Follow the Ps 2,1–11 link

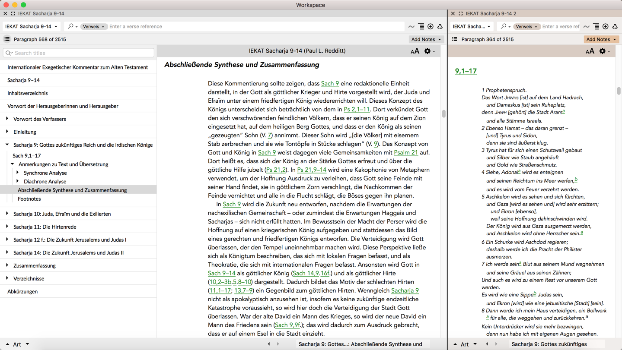(x=357, y=110)
